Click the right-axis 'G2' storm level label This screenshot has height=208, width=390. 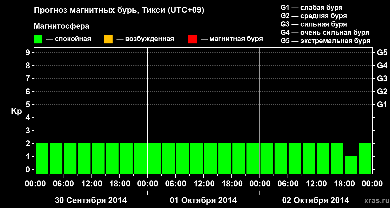[382, 92]
